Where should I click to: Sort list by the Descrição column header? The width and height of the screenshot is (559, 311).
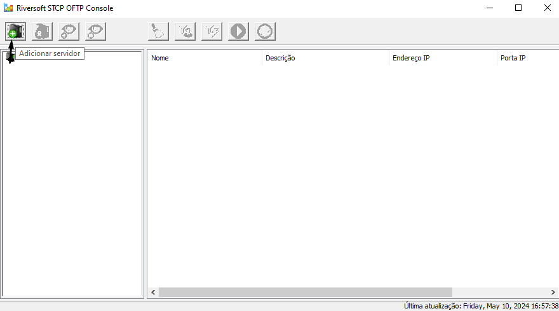[325, 58]
